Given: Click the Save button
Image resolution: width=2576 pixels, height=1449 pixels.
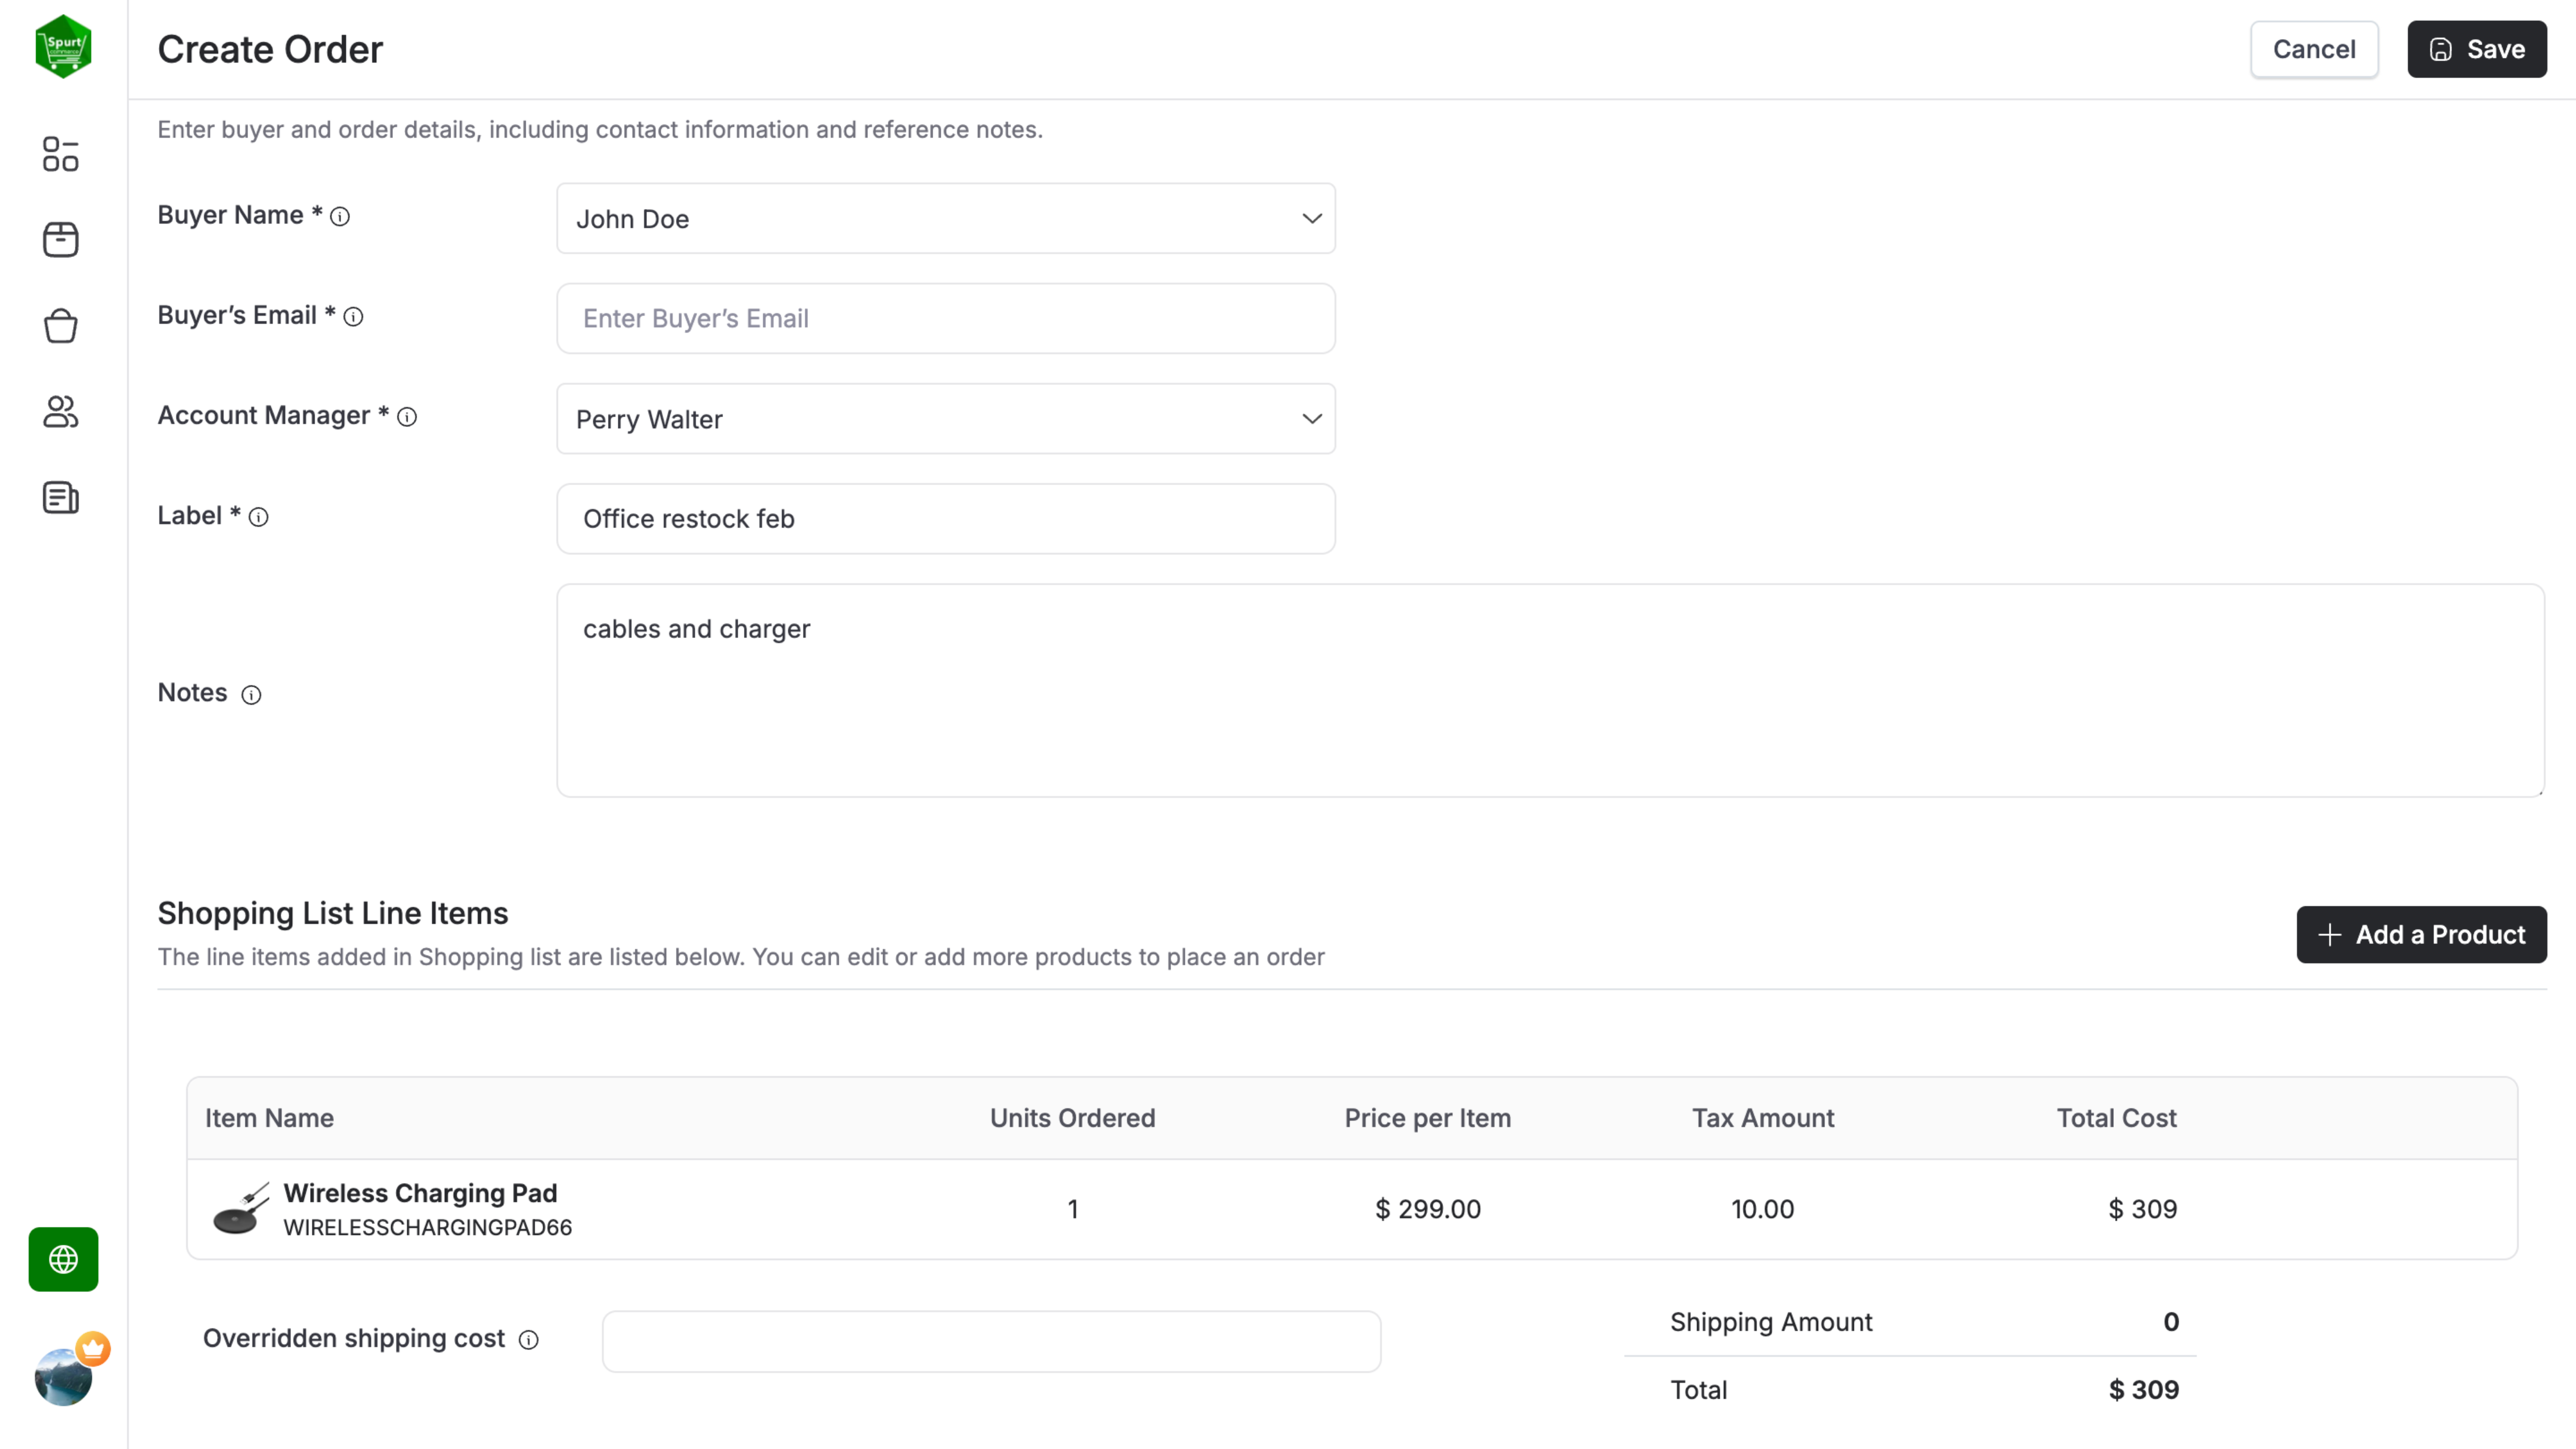Looking at the screenshot, I should coord(2476,49).
